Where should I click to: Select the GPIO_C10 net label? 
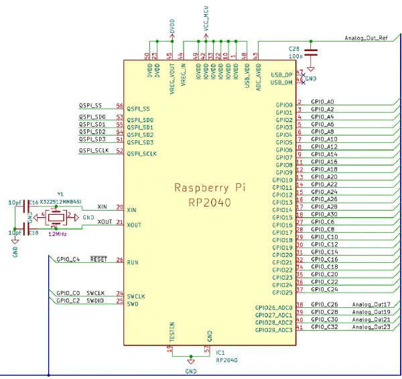tap(324, 237)
